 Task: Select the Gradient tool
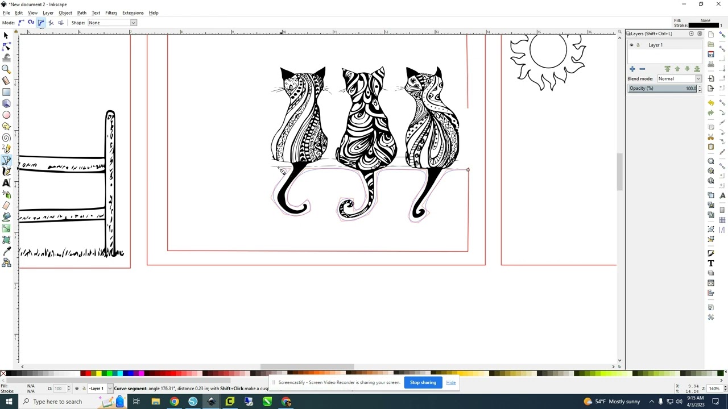click(6, 228)
